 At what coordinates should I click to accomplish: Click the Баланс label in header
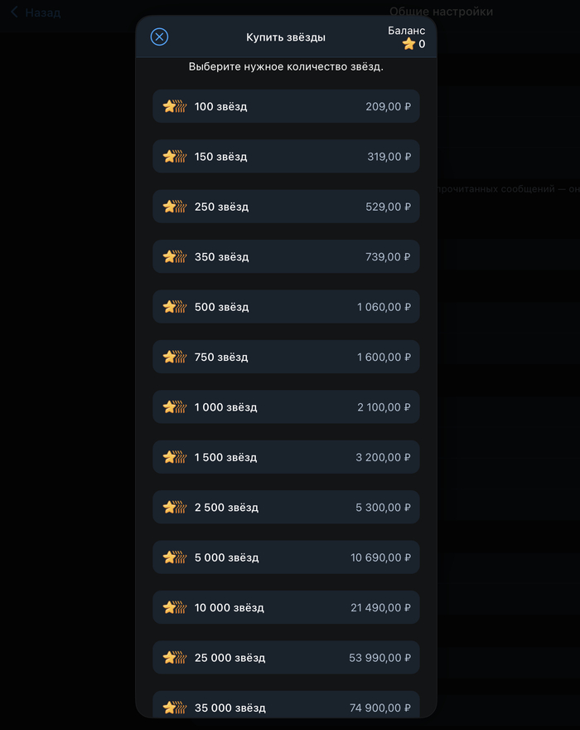406,31
